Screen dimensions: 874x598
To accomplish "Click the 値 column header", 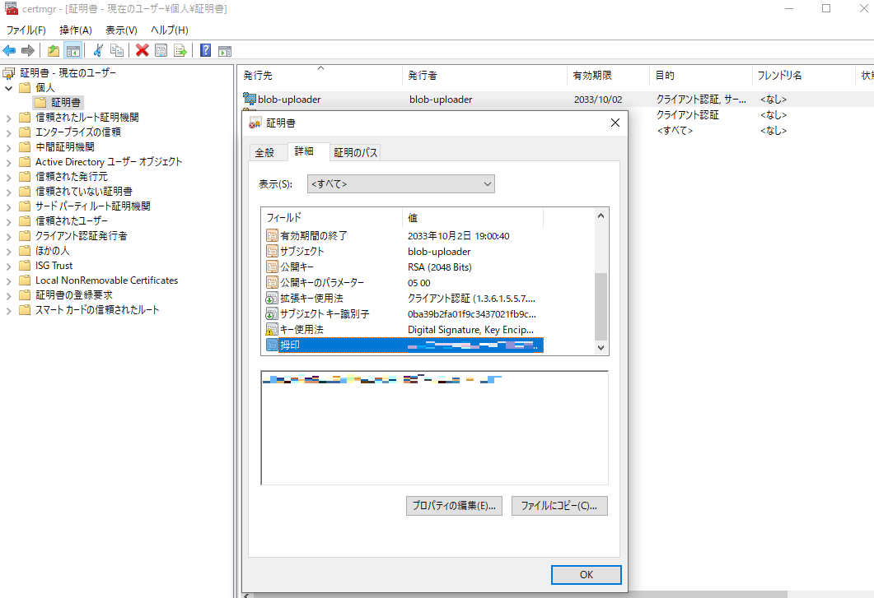I will point(473,218).
